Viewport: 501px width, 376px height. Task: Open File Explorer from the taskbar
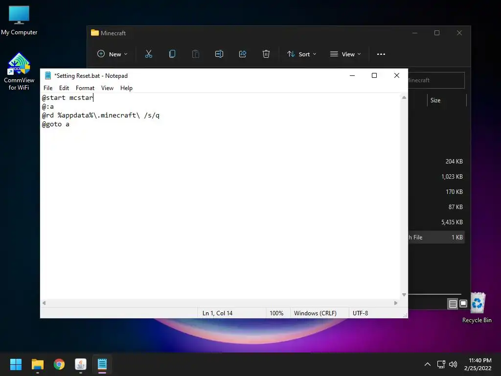[x=37, y=364]
